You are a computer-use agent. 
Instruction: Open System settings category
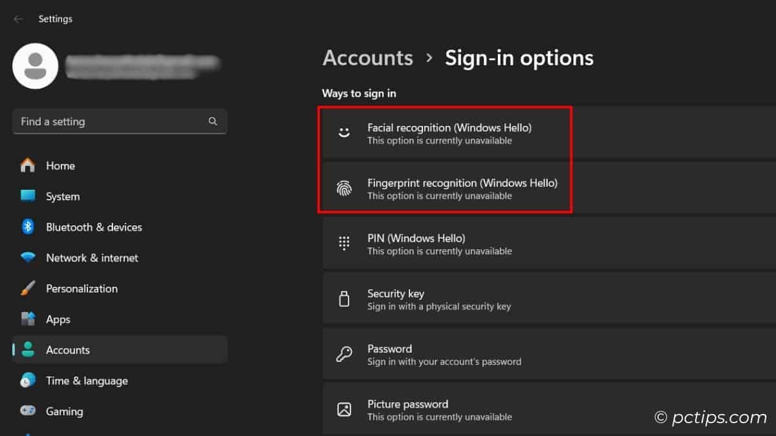(x=63, y=196)
